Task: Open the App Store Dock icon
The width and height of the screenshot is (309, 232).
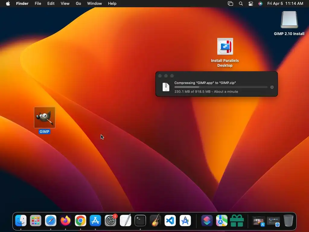Action: tap(95, 220)
